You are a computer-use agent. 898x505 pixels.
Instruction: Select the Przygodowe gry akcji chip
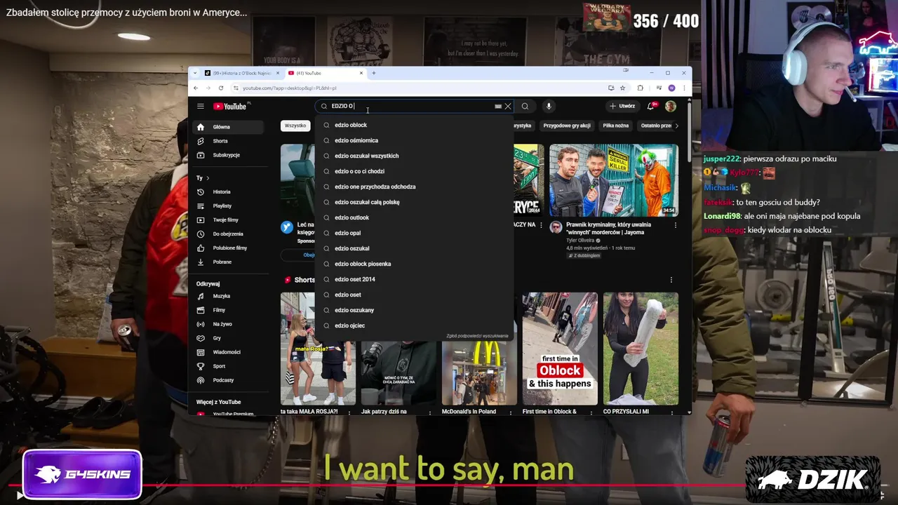click(x=567, y=126)
